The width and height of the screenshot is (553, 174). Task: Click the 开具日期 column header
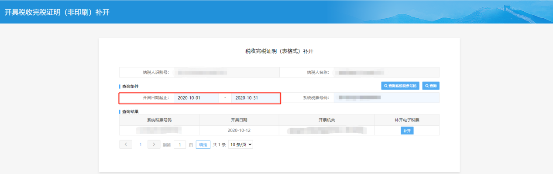[x=239, y=120]
